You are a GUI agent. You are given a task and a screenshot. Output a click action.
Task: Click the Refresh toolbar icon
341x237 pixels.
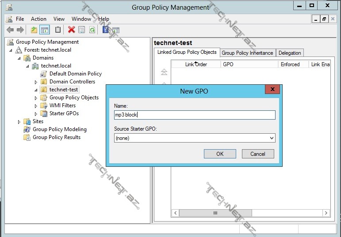[x=92, y=30]
